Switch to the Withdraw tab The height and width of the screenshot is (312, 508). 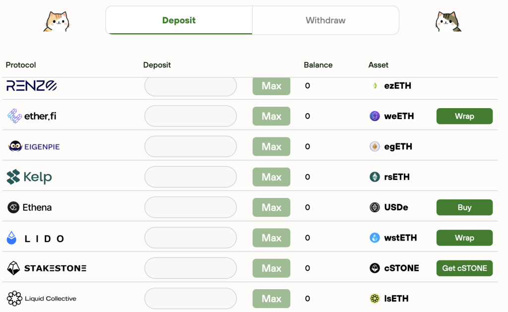tap(325, 20)
